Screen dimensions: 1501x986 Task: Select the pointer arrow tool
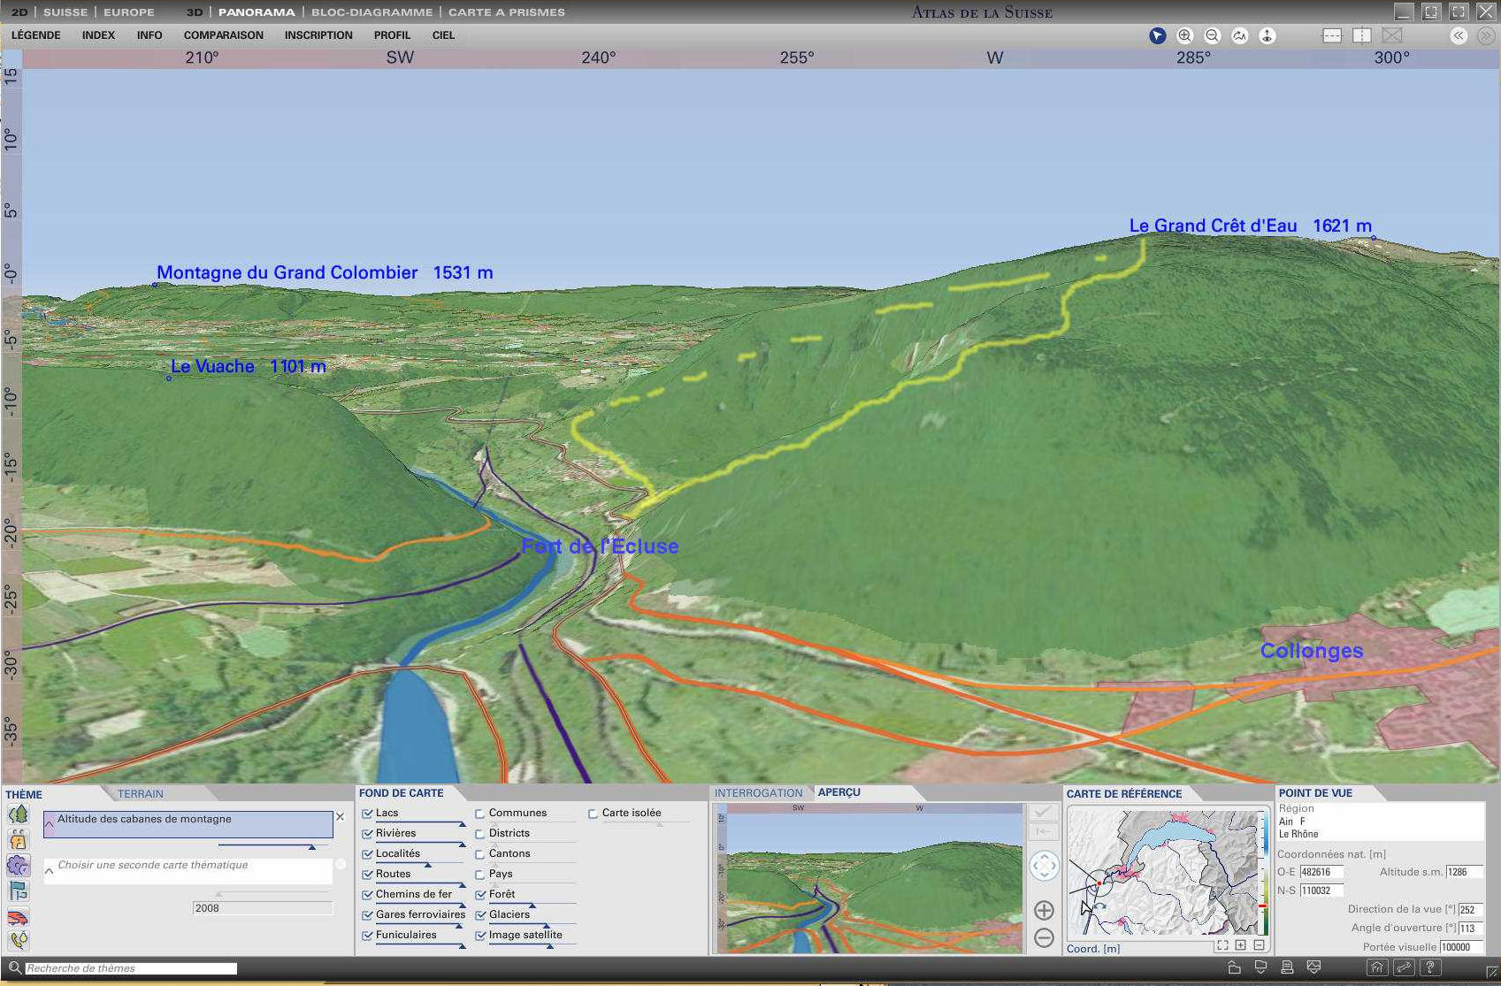click(x=1157, y=35)
